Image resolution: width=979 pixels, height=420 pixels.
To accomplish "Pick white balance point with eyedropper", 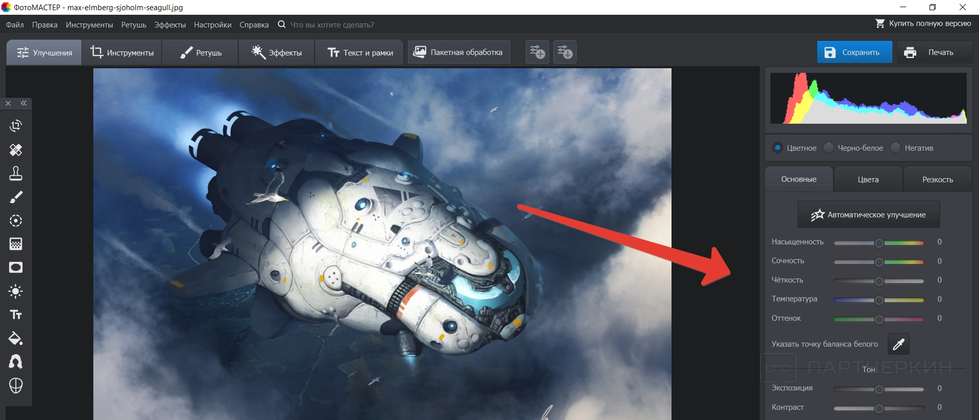I will coord(898,344).
